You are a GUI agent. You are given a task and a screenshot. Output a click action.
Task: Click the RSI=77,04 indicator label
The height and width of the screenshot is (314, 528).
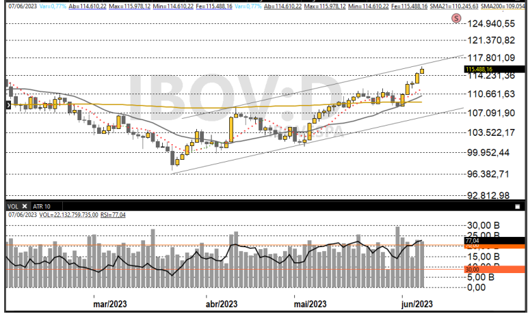(x=113, y=215)
